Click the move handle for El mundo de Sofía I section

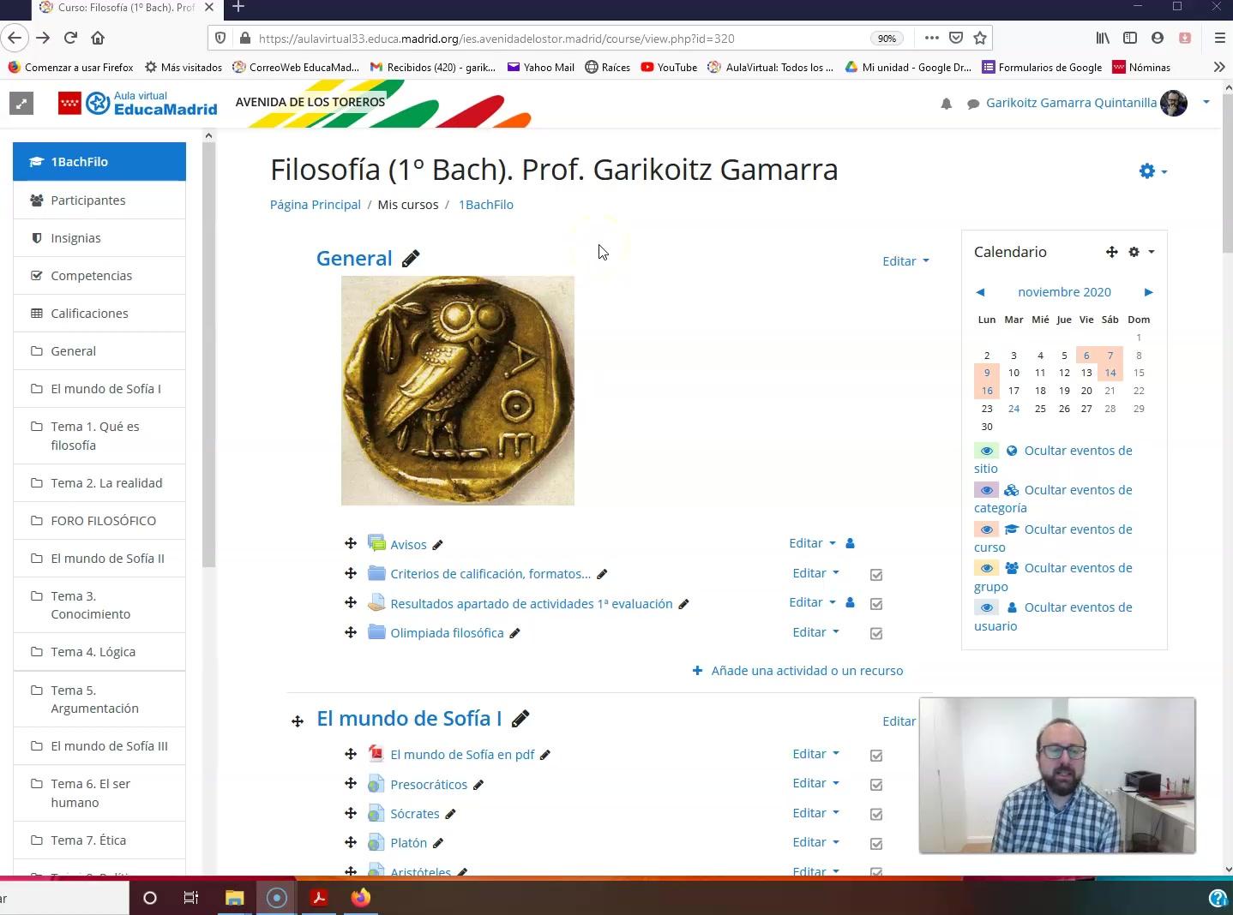point(298,721)
